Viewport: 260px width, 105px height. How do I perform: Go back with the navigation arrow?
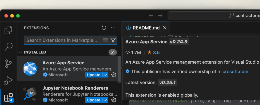(x=151, y=16)
